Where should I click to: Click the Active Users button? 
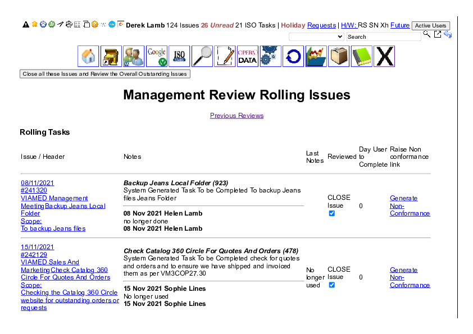pyautogui.click(x=430, y=26)
